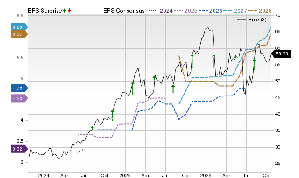Click the '2024' date axis label

coord(43,175)
